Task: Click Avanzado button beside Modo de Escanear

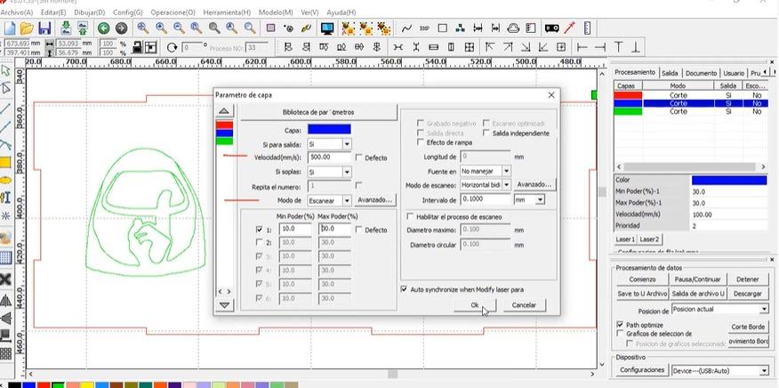Action: pyautogui.click(x=375, y=200)
